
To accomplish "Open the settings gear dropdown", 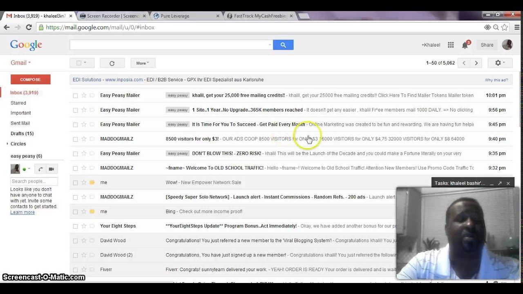I will tap(500, 63).
